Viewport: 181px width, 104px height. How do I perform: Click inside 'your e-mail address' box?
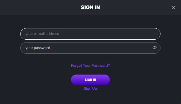point(90,34)
